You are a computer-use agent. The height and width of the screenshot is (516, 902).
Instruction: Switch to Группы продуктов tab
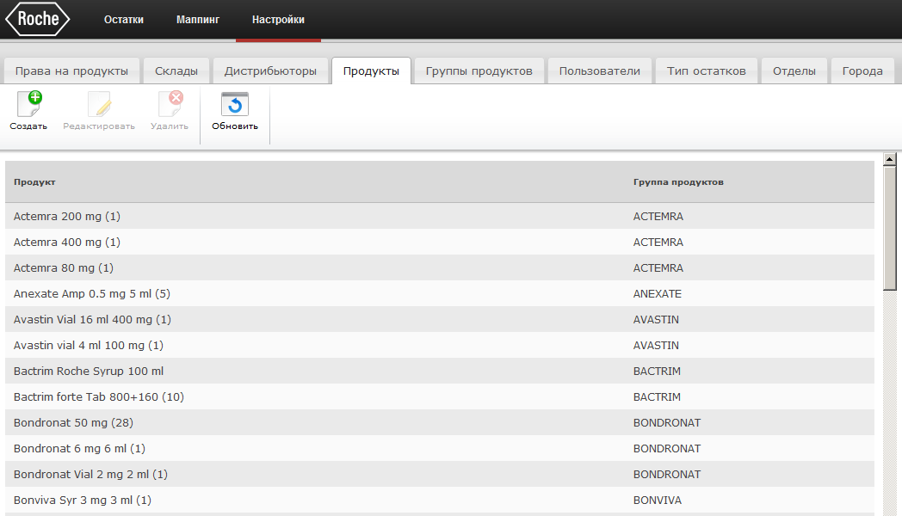[479, 71]
